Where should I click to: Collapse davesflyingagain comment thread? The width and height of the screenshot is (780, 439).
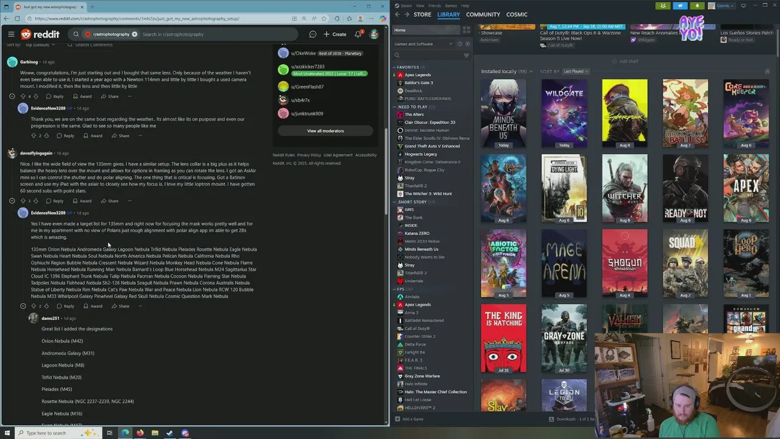tap(12, 201)
